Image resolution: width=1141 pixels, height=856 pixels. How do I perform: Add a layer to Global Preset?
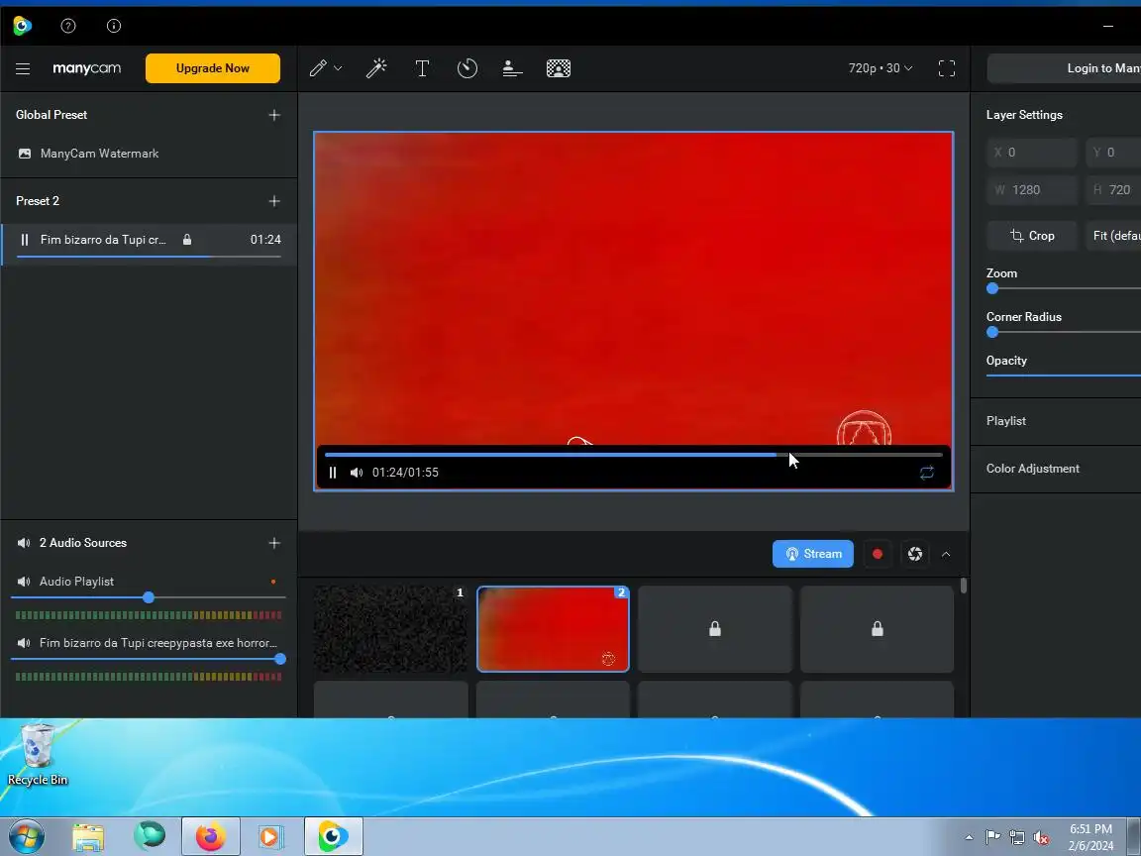coord(274,115)
